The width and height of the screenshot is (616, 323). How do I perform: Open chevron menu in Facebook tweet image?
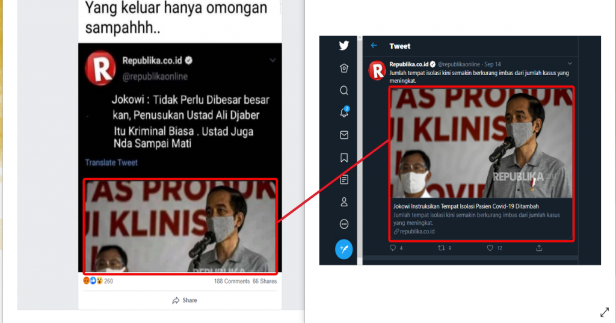[273, 61]
